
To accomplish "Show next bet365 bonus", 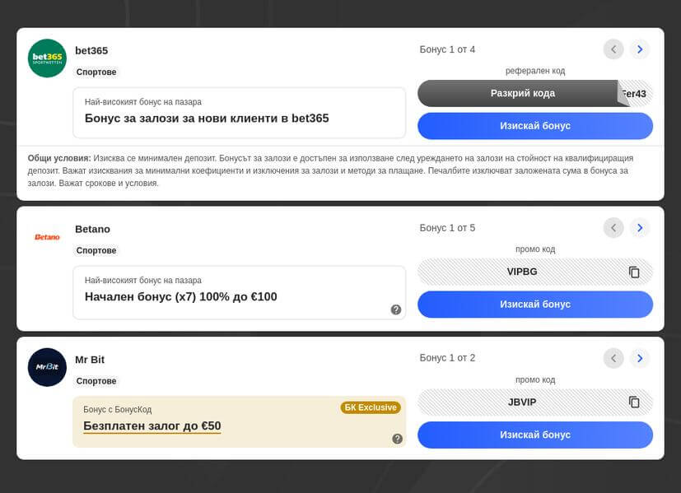I will tap(640, 49).
